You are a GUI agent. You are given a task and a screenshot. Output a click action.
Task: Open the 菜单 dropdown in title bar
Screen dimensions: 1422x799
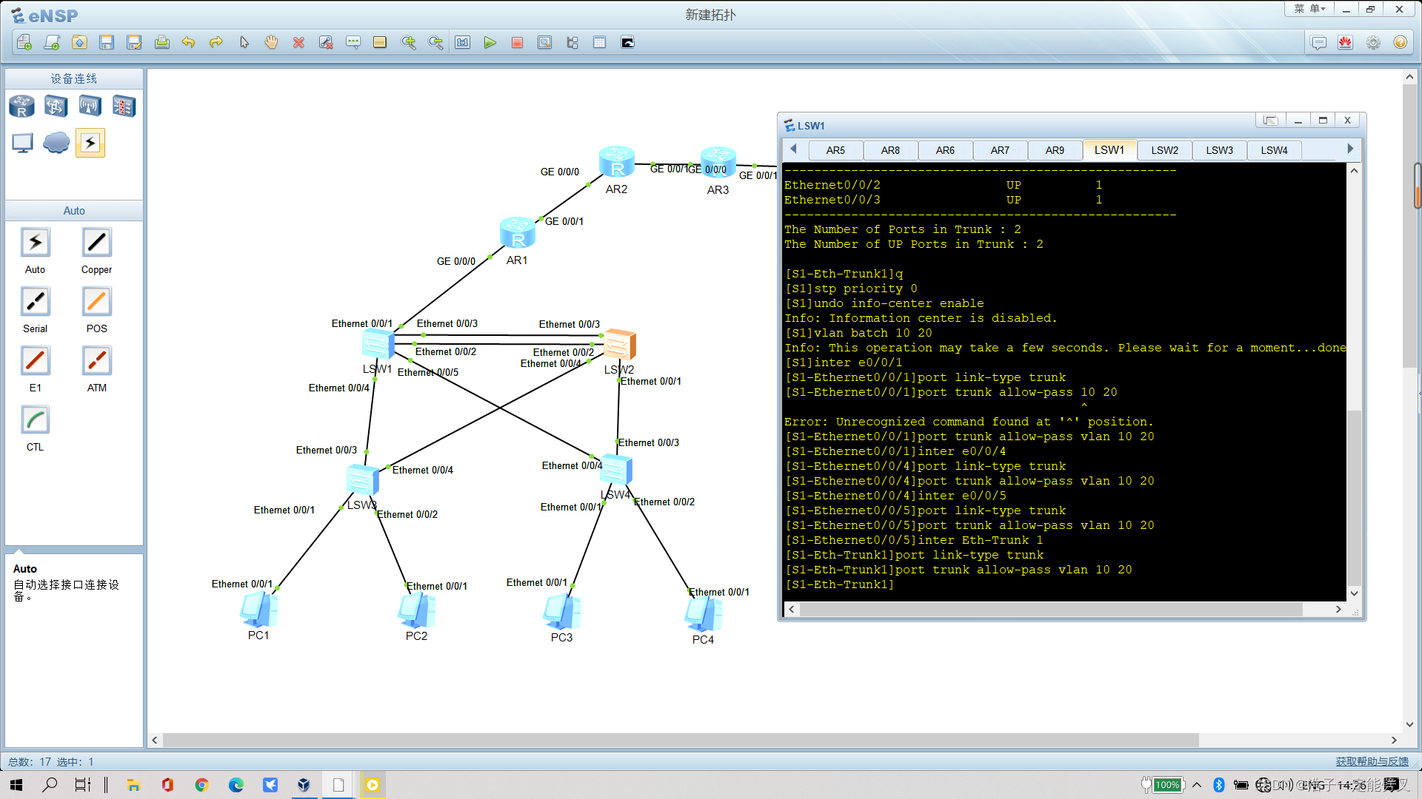point(1309,9)
